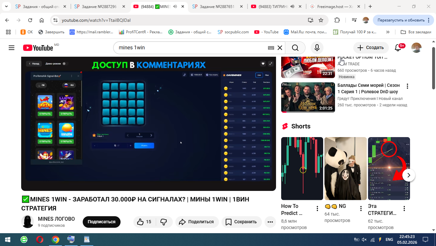Dislike the video with thumbs-down button
The width and height of the screenshot is (436, 246).
pyautogui.click(x=164, y=222)
